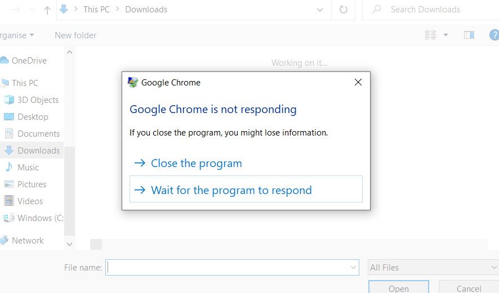
Task: Click the Music note icon
Action: click(9, 167)
